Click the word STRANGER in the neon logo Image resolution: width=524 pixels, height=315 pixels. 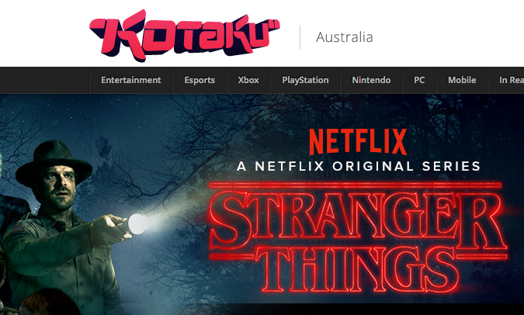pos(358,220)
